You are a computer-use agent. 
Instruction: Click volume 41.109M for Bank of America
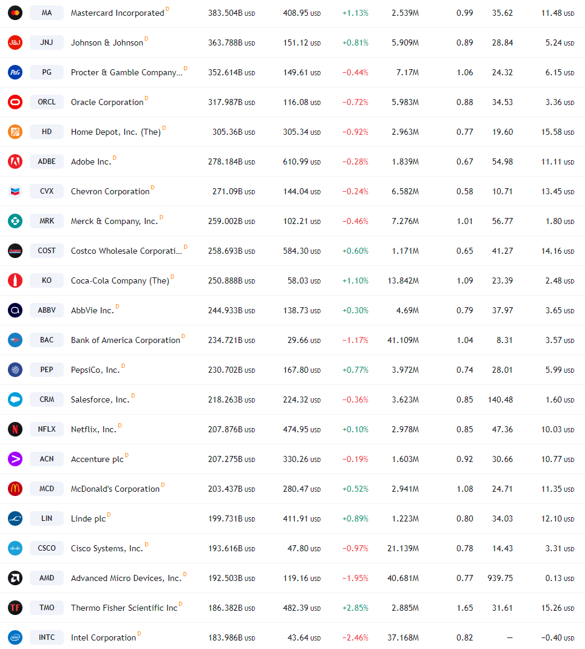404,340
